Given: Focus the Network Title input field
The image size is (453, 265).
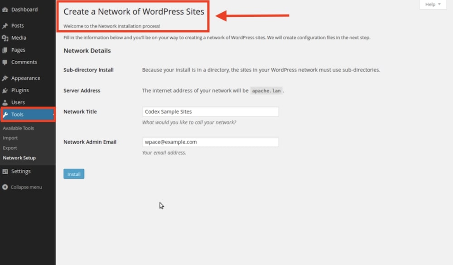Looking at the screenshot, I should [210, 112].
